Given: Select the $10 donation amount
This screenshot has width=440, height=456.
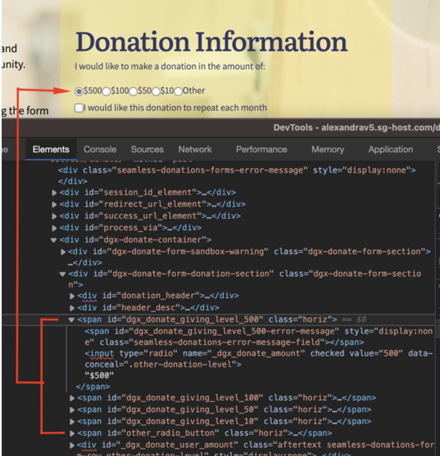Looking at the screenshot, I should pyautogui.click(x=155, y=90).
